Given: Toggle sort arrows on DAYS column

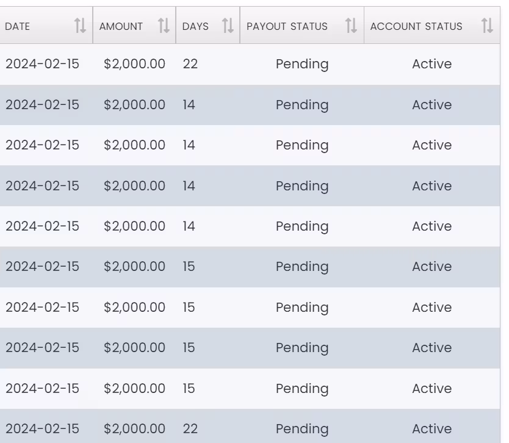Looking at the screenshot, I should (x=228, y=26).
